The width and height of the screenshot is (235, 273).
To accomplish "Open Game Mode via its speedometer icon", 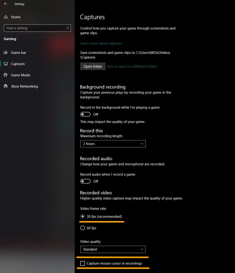I will tap(5, 75).
